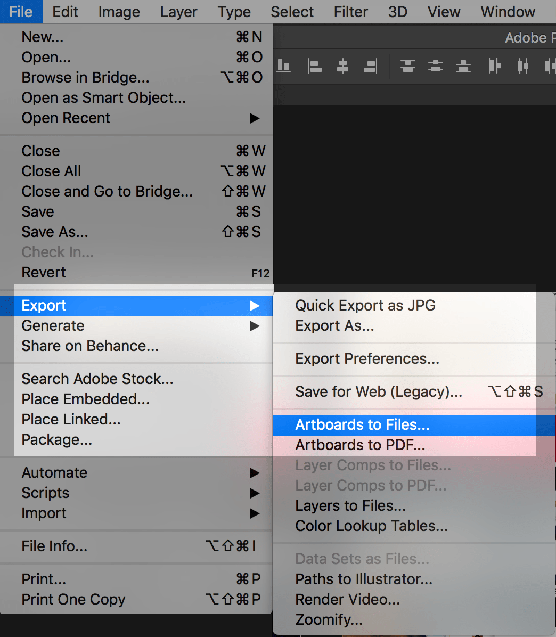The image size is (556, 637).
Task: Choose Layers to Files option
Action: pos(350,505)
